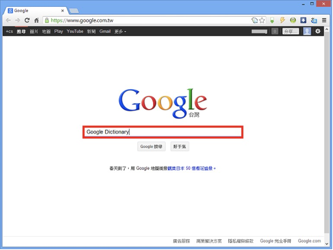Minimize the browser window

tap(303, 4)
